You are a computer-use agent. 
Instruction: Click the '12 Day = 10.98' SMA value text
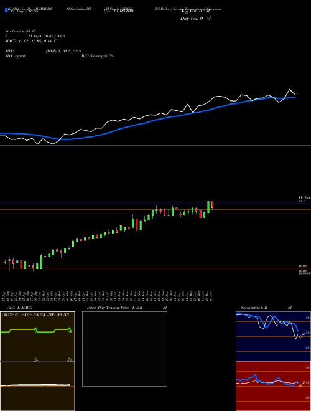click(24, 11)
